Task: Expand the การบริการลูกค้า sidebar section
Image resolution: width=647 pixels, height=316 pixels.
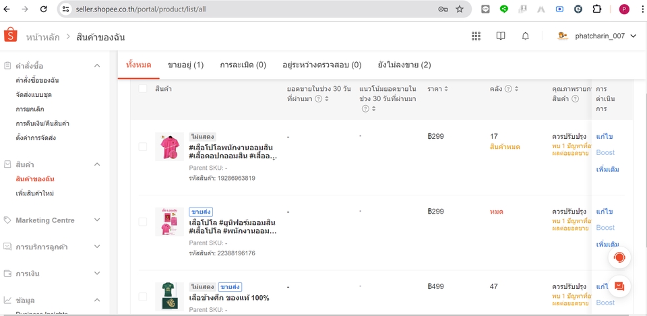Action: tap(97, 247)
